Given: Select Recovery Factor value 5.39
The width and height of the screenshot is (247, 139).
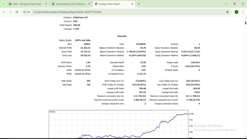Looking at the screenshot, I should (x=88, y=66).
